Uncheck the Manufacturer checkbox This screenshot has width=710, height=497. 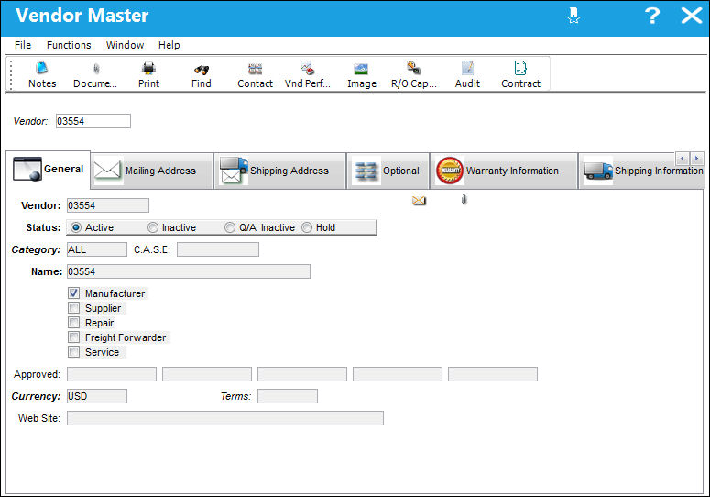click(x=74, y=293)
